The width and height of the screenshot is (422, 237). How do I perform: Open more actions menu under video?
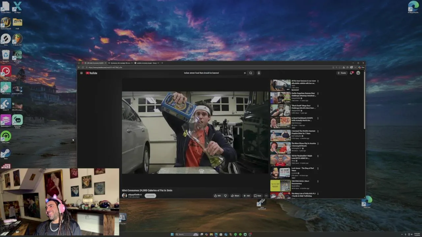(x=266, y=196)
